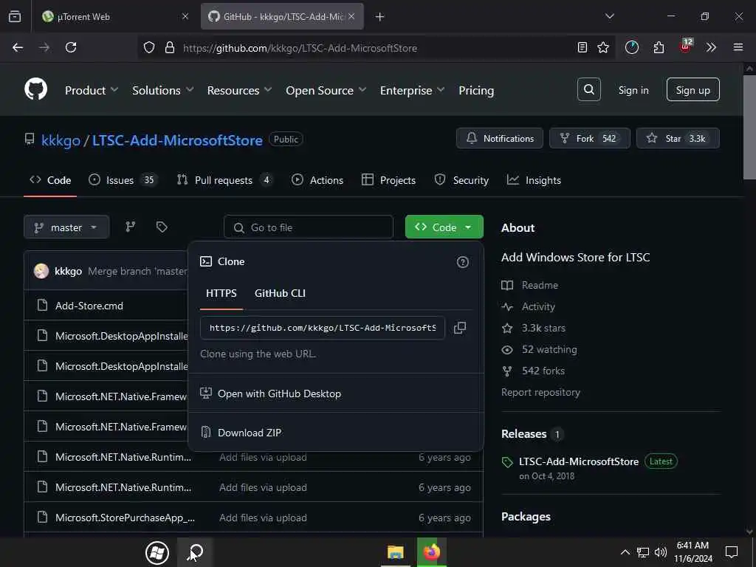Open the tracking protection shield icon
The height and width of the screenshot is (567, 756).
(x=149, y=47)
